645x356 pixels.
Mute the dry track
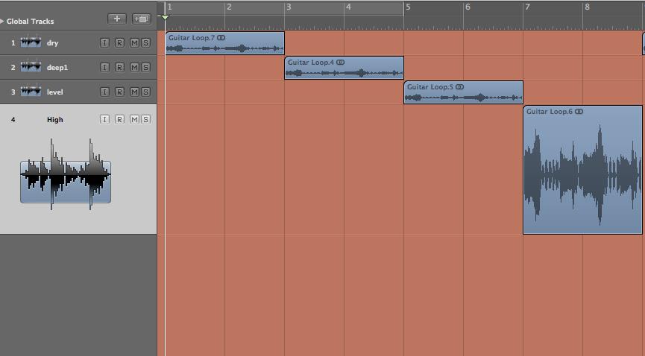tap(134, 43)
